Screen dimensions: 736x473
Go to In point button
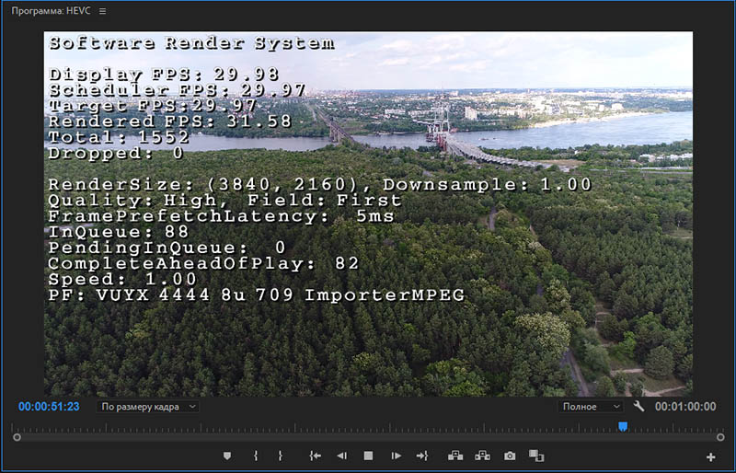click(315, 456)
